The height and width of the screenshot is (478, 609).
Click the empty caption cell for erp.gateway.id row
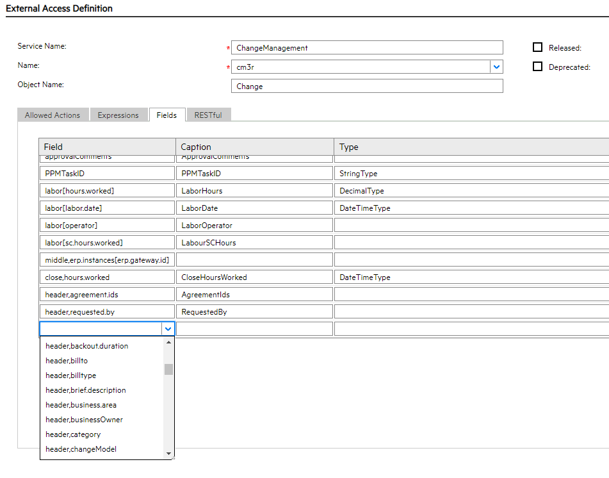tap(255, 260)
